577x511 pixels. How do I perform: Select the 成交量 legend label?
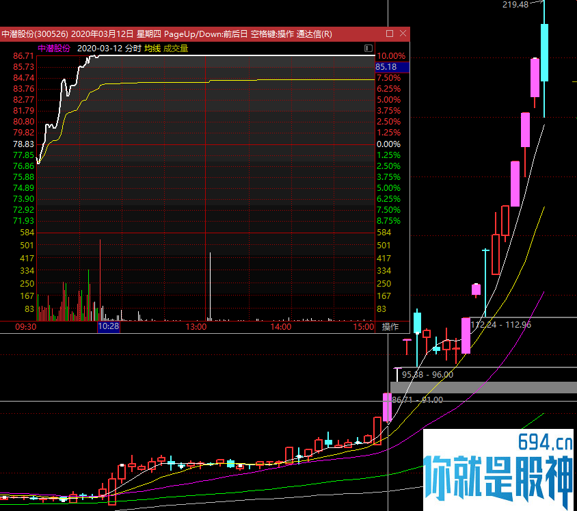[176, 49]
